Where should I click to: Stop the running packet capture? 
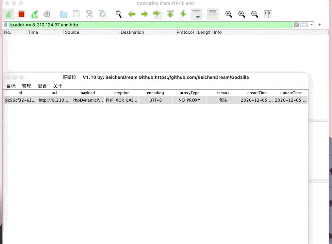(x=21, y=14)
